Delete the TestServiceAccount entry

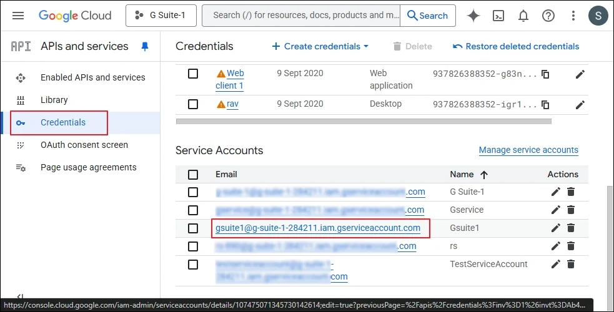(x=571, y=264)
